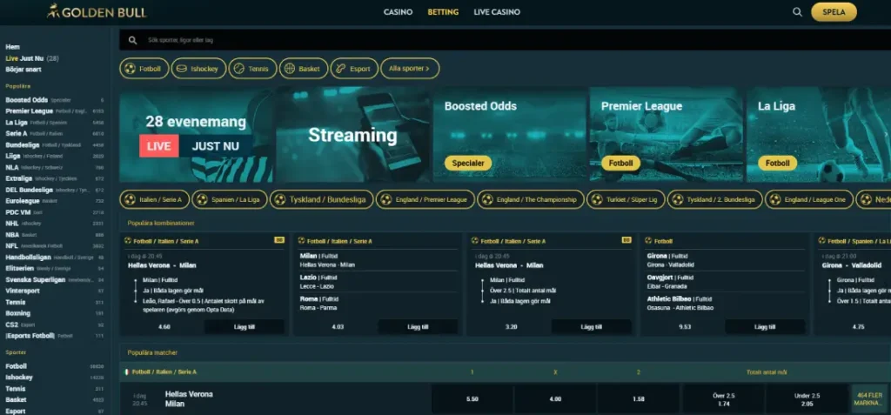Viewport: 891px width, 415px height.
Task: Click the search magnifier icon in header
Action: click(x=797, y=12)
